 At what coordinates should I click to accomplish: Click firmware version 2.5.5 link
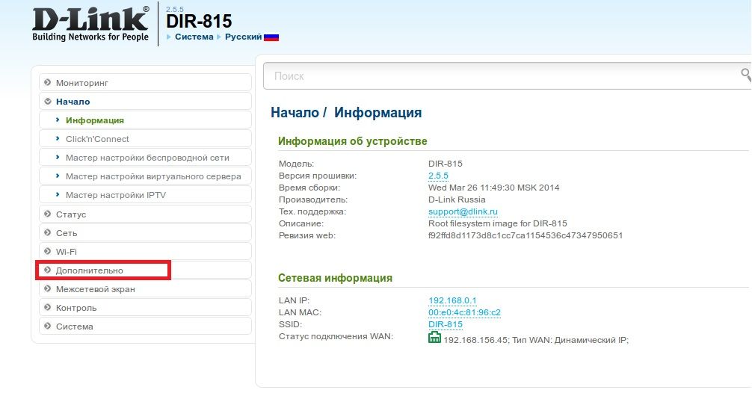click(x=438, y=176)
